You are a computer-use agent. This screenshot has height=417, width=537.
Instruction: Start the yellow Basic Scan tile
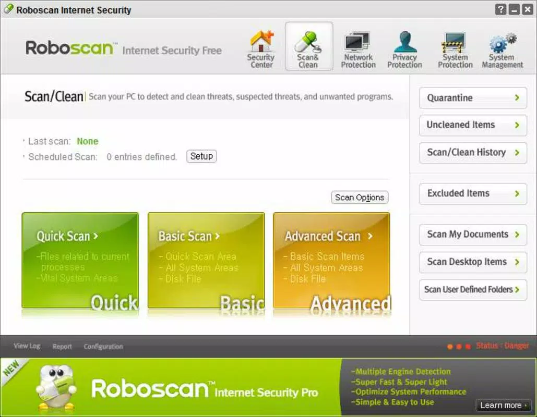[x=206, y=261]
